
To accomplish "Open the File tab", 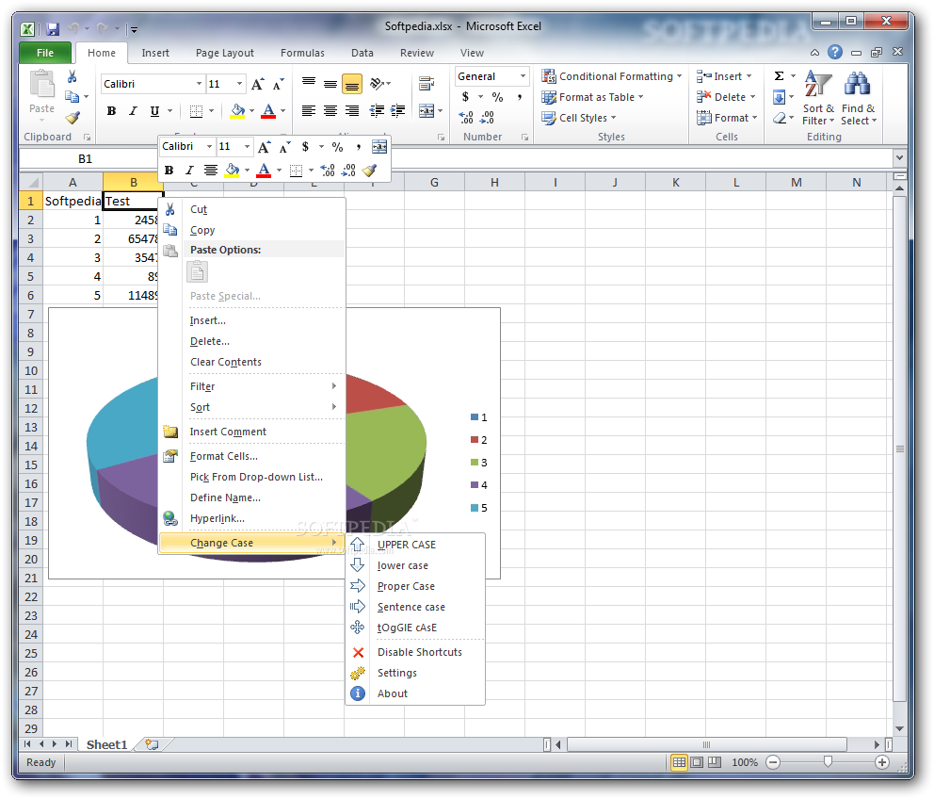I will (45, 53).
